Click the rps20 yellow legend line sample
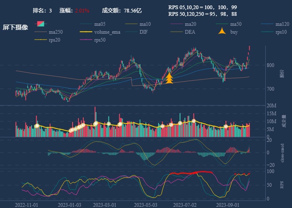 (x=40, y=40)
